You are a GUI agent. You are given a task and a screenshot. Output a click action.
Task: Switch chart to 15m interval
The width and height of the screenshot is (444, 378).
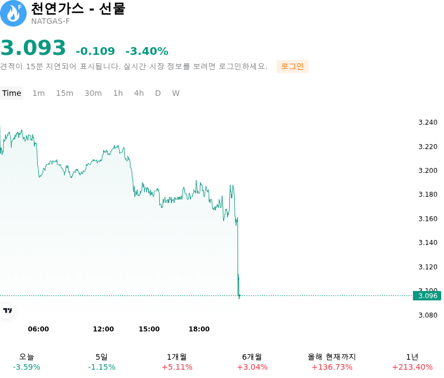64,93
